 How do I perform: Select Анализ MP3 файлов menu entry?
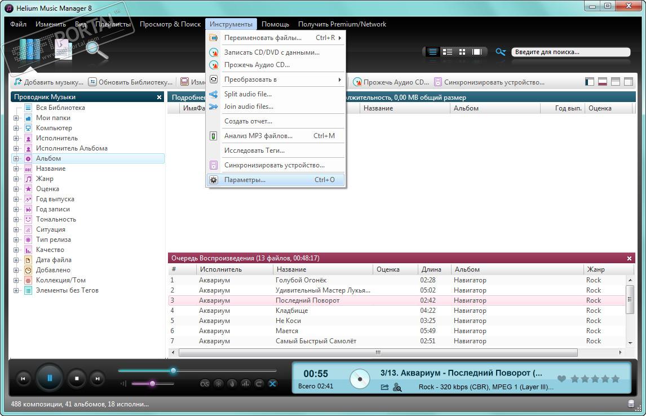pos(276,135)
